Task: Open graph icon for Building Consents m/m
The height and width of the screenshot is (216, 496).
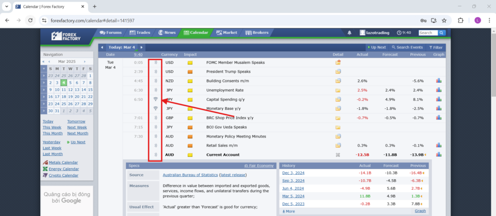Action: pos(438,81)
